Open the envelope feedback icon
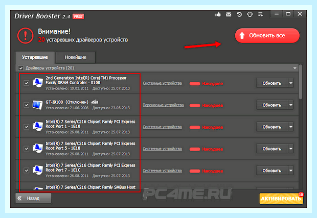The height and width of the screenshot is (218, 317). 229,14
